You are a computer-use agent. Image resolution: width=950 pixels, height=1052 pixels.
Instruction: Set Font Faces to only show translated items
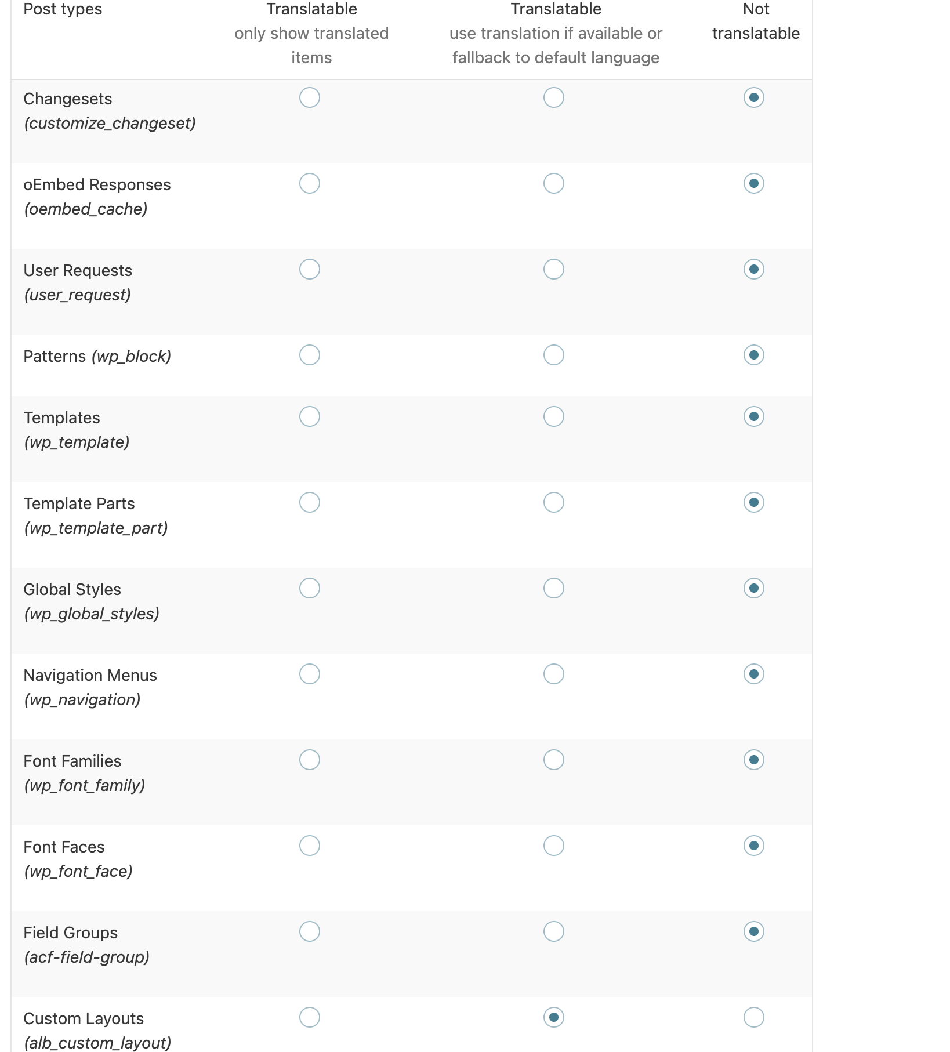pos(310,846)
